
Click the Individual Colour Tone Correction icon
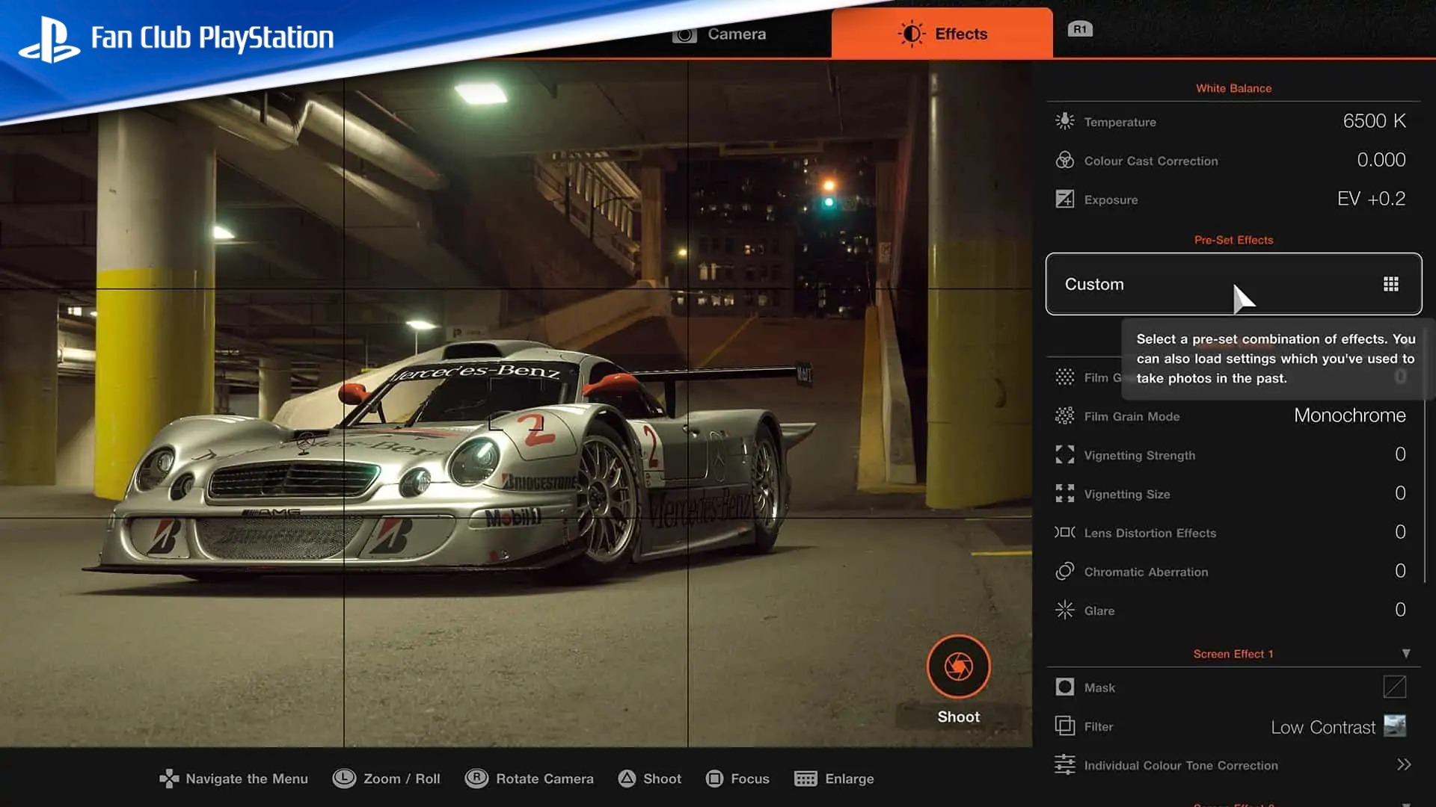coord(1065,764)
